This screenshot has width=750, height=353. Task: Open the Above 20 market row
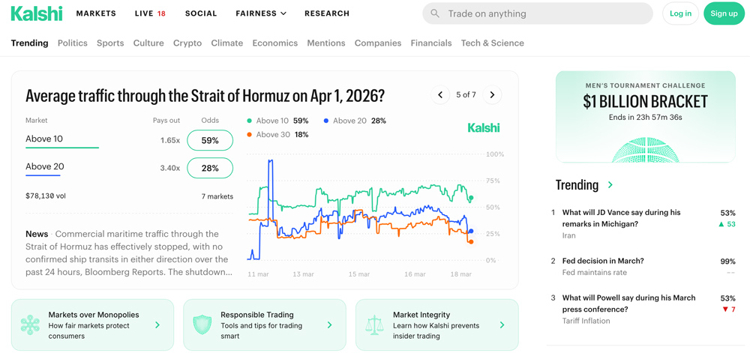point(129,168)
